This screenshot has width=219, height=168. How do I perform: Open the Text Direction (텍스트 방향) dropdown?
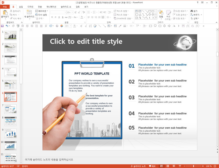(121, 11)
